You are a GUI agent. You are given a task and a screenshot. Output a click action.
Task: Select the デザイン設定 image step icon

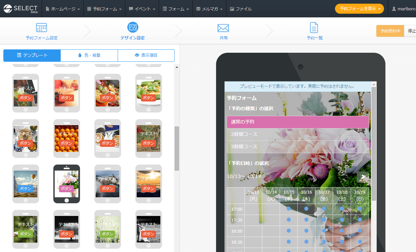pos(133,27)
